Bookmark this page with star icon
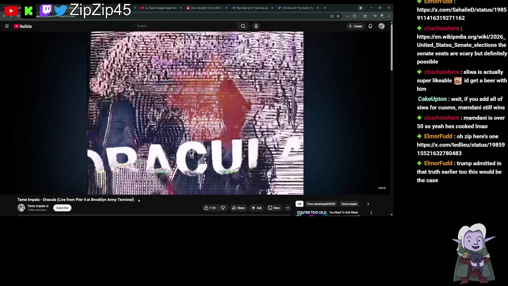This screenshot has height=286, width=508. pos(338,16)
